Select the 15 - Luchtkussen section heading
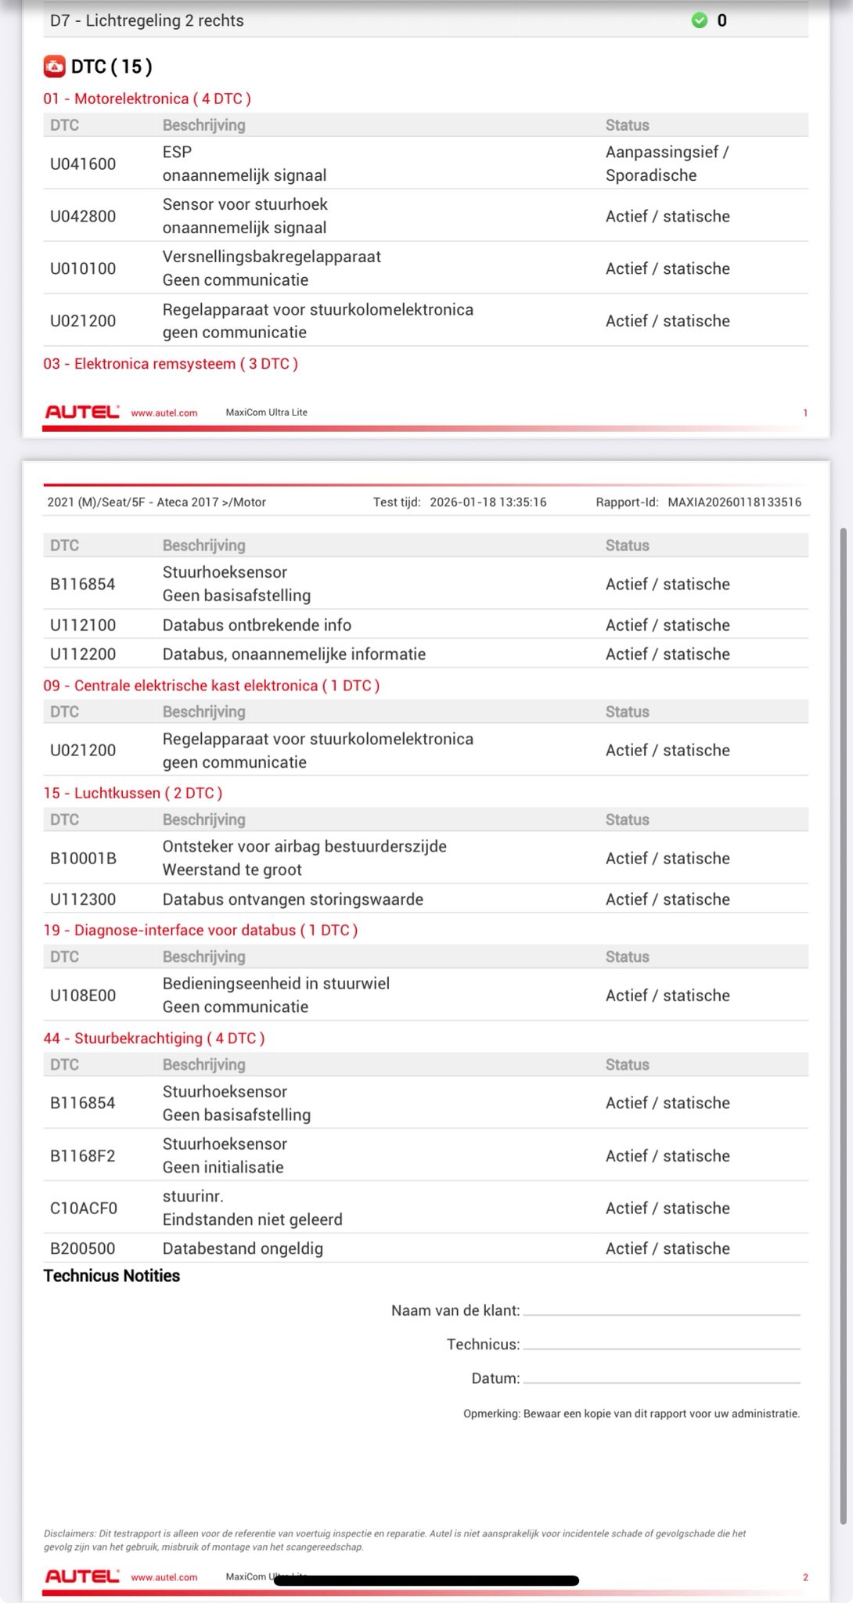Viewport: 853px width, 1603px height. [x=133, y=793]
